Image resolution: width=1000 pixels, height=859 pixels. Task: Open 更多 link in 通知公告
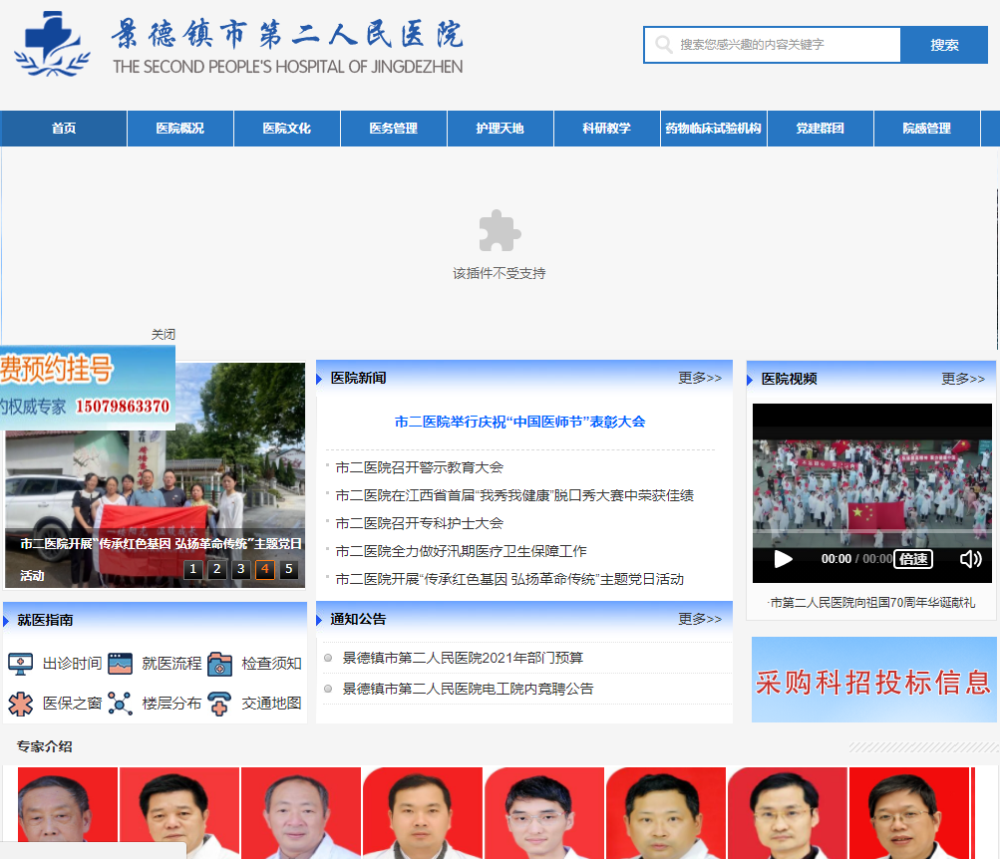tap(700, 619)
